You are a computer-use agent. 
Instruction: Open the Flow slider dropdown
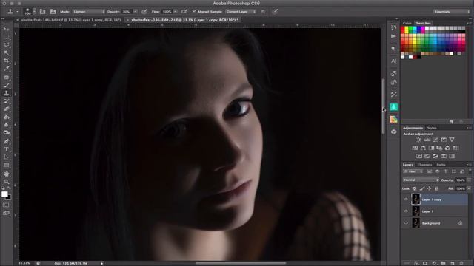pyautogui.click(x=175, y=12)
